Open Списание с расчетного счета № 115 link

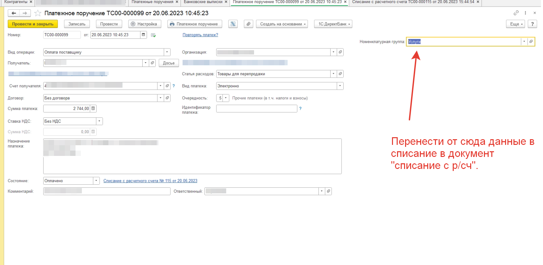[x=150, y=181]
